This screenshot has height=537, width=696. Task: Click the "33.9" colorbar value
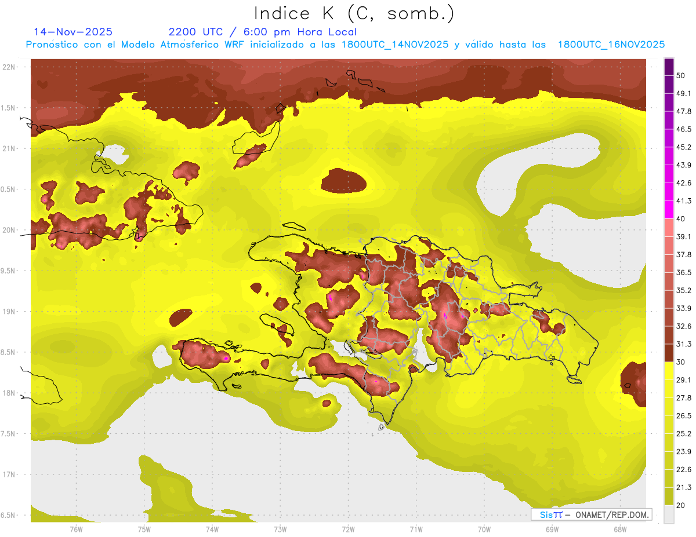pyautogui.click(x=684, y=308)
